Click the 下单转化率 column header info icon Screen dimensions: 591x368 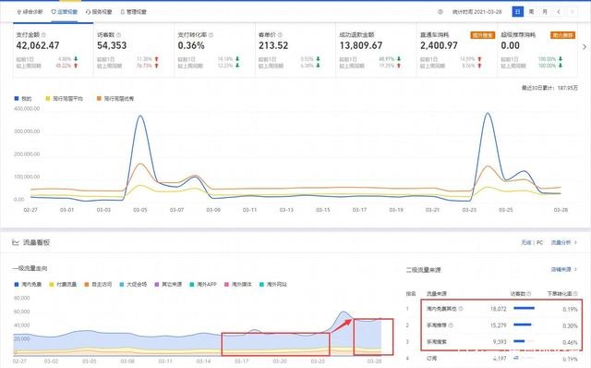(575, 294)
